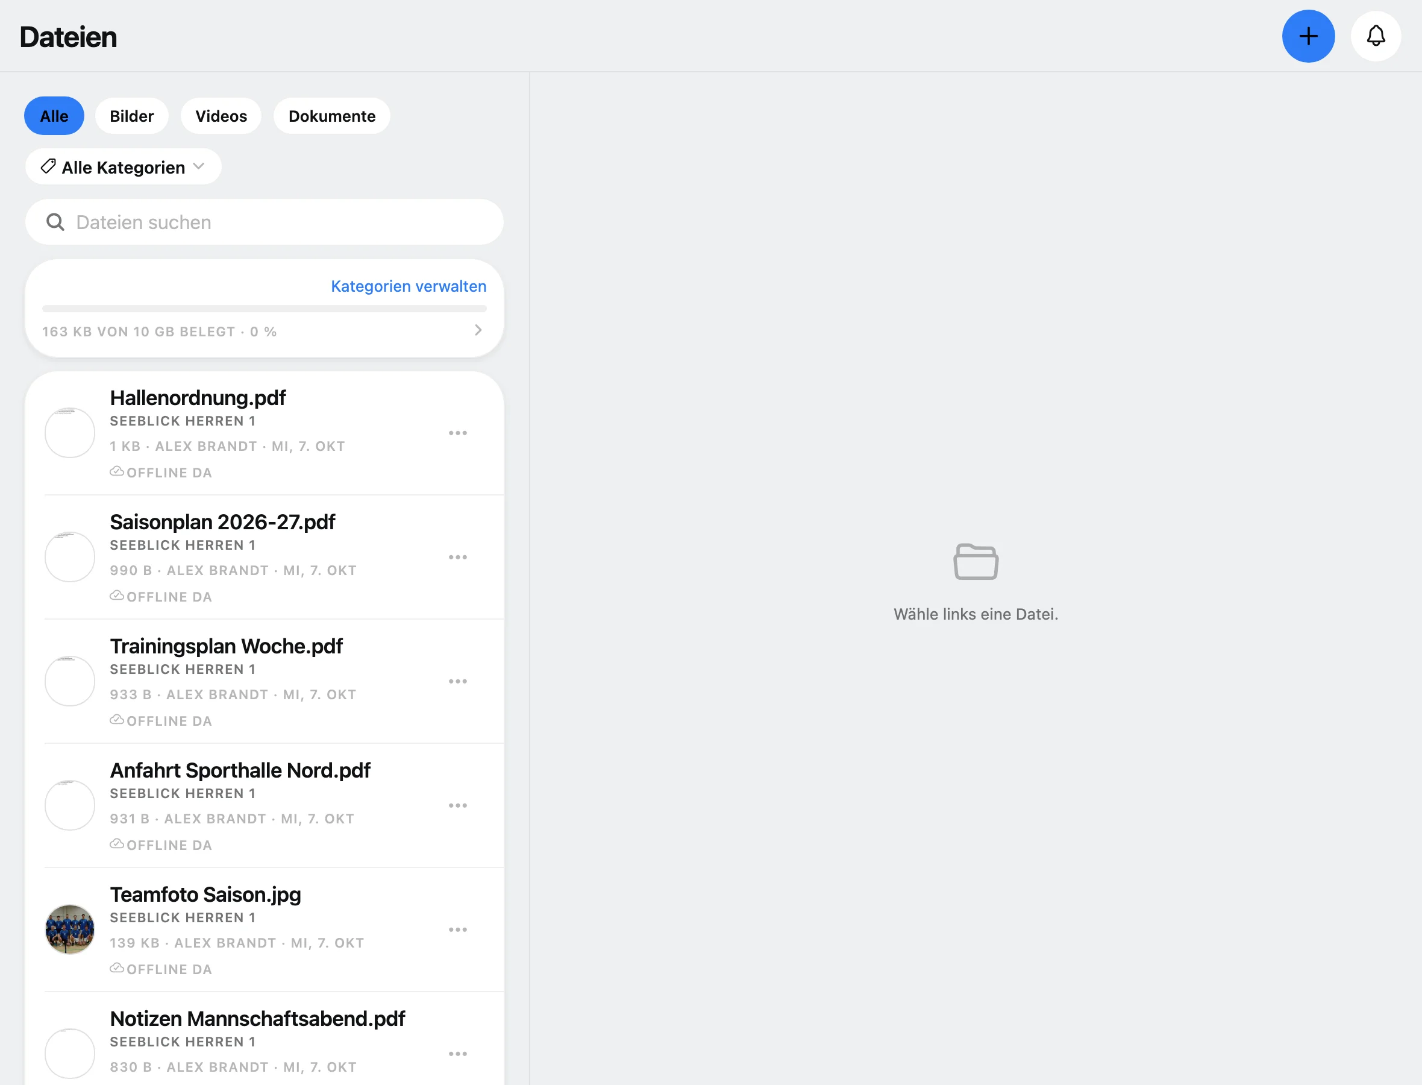This screenshot has width=1422, height=1085.
Task: Click the blue plus add-file button
Action: click(1308, 36)
